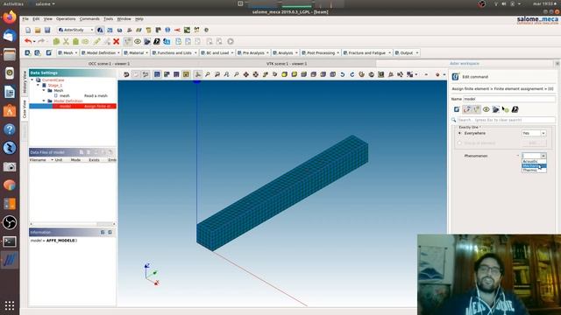Open the Help icon in Ubuntu dock
Screen dimensions: 561x315
tap(10, 129)
